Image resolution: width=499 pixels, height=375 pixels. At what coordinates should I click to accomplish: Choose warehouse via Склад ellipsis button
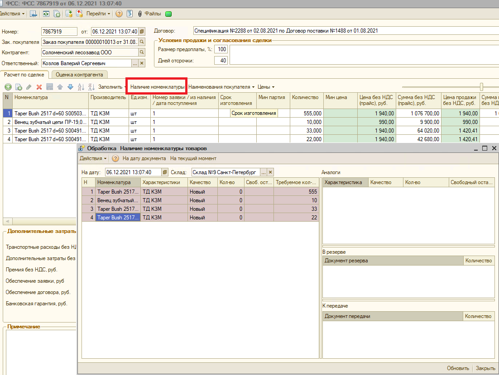263,172
